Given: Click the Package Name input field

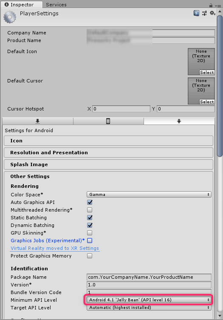Looking at the screenshot, I should (149, 277).
